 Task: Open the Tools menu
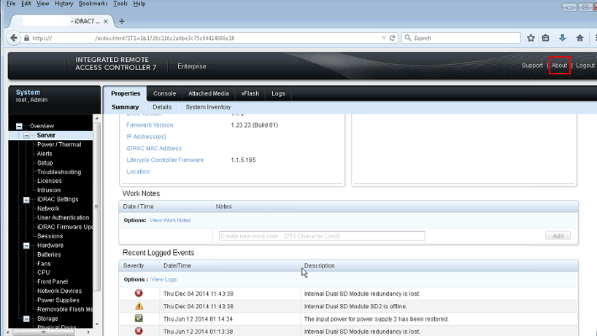[x=120, y=4]
